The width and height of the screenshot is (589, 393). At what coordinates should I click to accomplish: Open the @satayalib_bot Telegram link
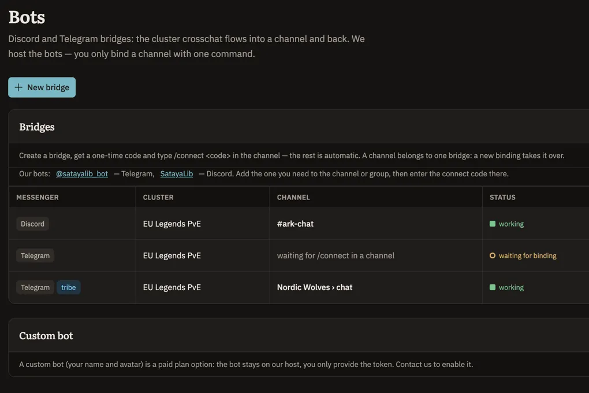point(82,174)
